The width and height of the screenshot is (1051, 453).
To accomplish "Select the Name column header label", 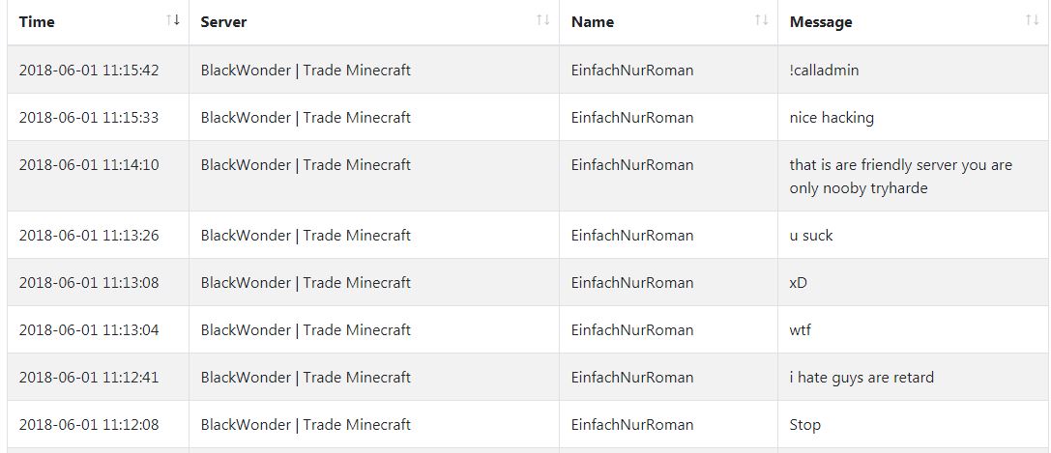I will (x=593, y=22).
